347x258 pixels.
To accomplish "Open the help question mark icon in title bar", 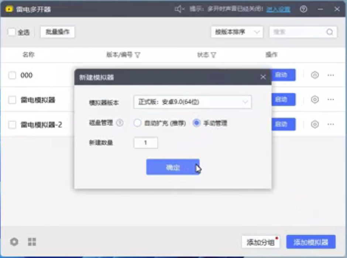I will point(303,9).
